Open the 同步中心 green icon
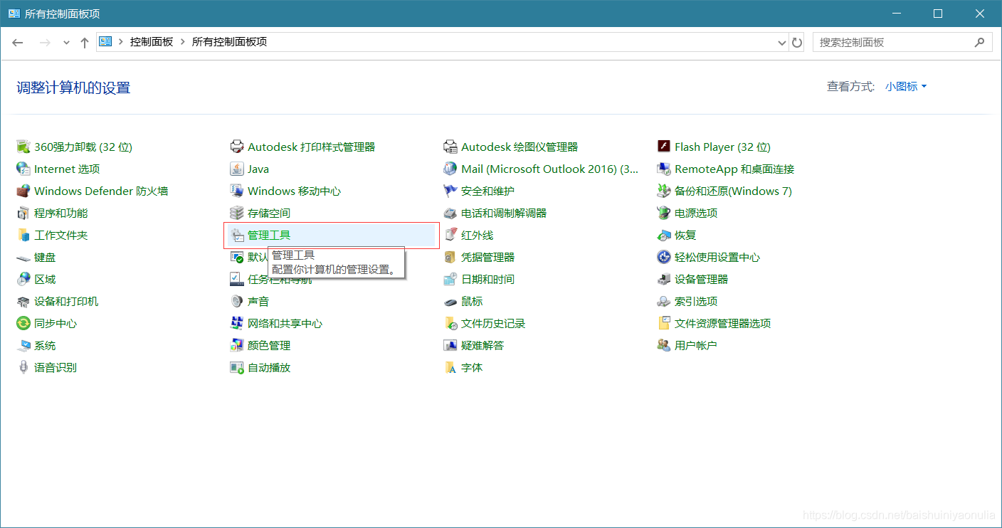The height and width of the screenshot is (528, 1002). [x=23, y=323]
